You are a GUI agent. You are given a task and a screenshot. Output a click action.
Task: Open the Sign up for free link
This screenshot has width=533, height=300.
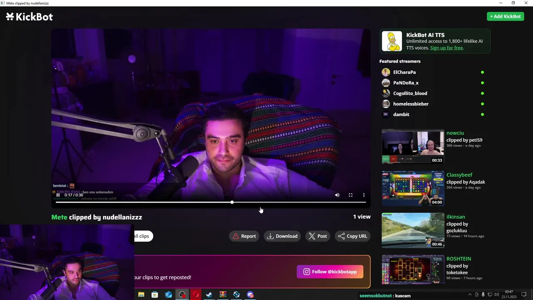[446, 48]
